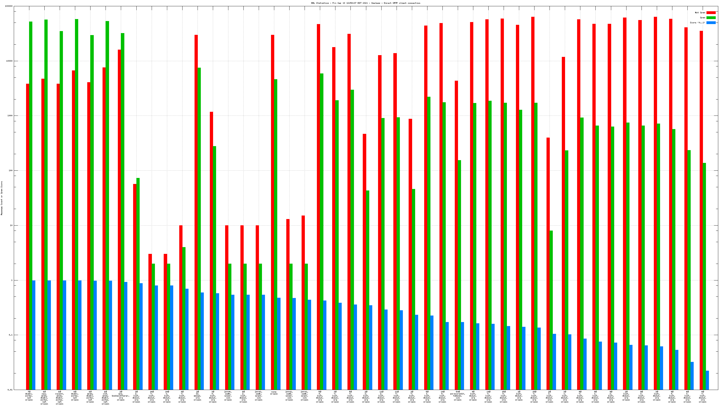This screenshot has height=406, width=722.
Task: Click the 100 y-axis tick label
Action: [x=10, y=171]
